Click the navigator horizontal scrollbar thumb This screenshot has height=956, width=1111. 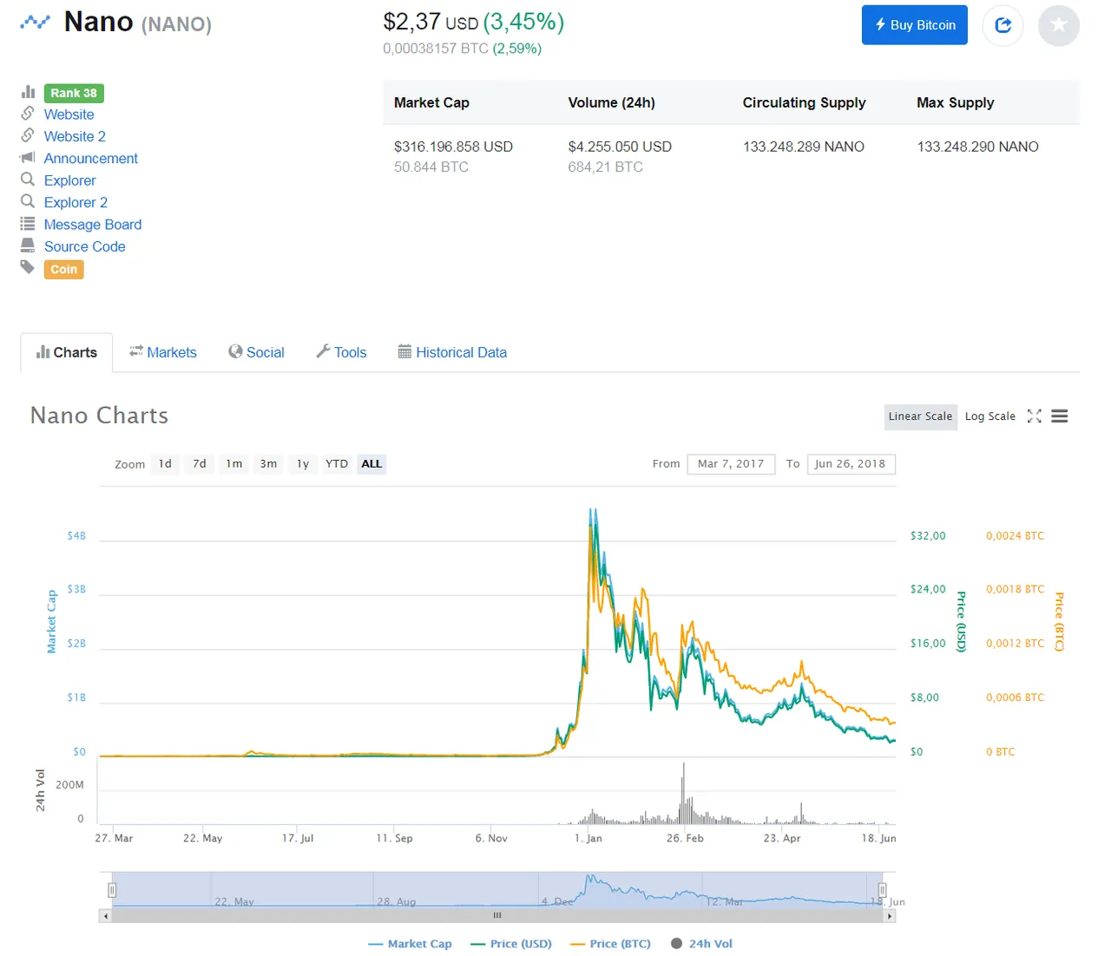coord(497,915)
